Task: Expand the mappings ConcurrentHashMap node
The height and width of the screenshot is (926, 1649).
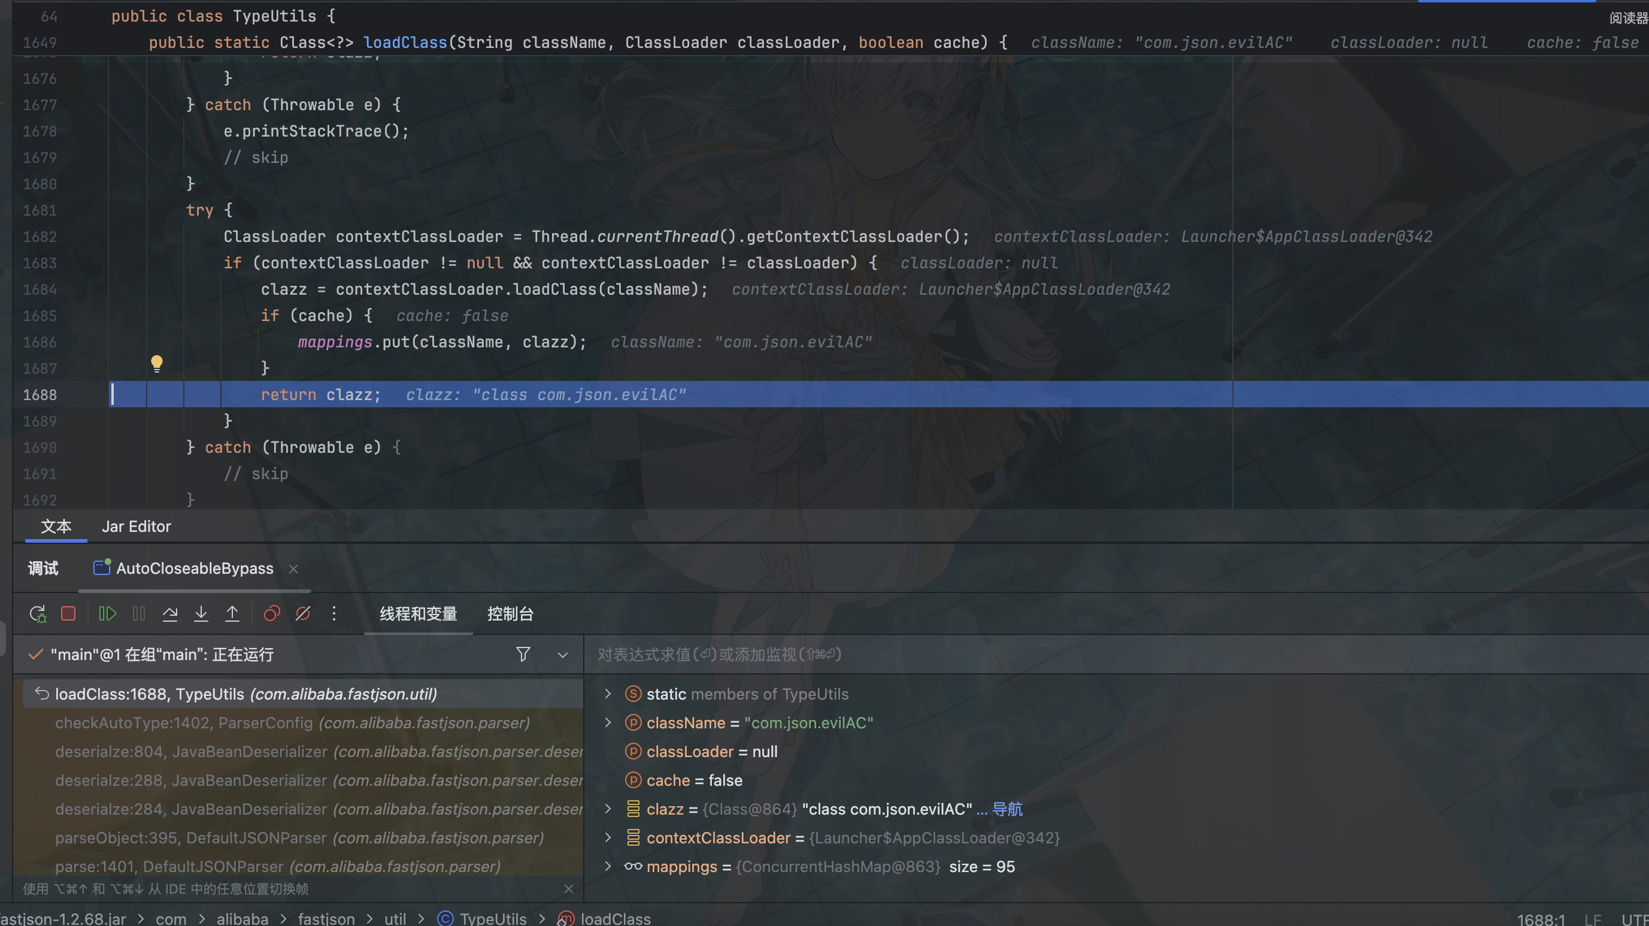Action: (x=608, y=866)
